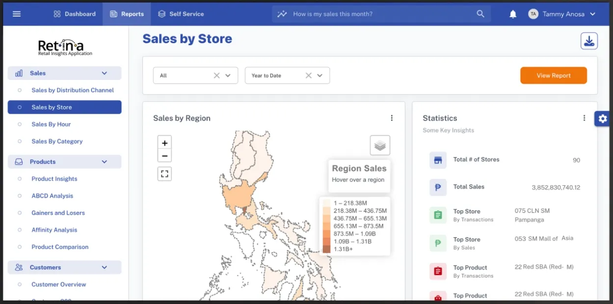Click the notifications bell icon
The height and width of the screenshot is (304, 613).
click(513, 14)
